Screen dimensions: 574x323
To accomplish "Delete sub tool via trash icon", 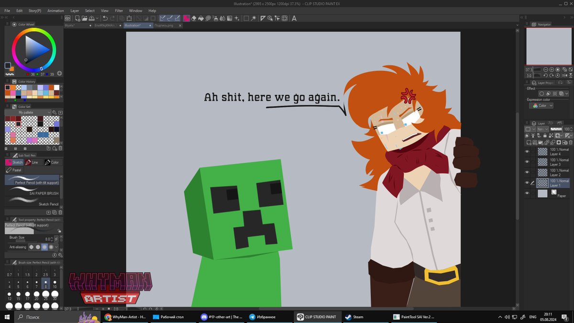I will [x=60, y=212].
